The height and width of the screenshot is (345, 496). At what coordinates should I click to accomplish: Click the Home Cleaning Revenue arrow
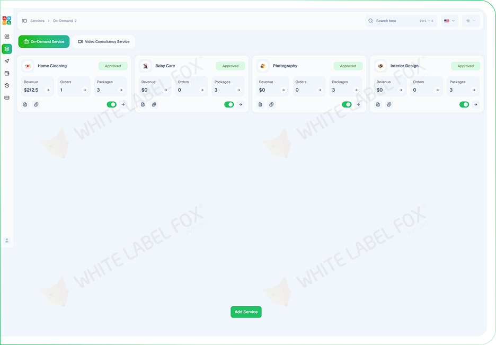[x=48, y=90]
